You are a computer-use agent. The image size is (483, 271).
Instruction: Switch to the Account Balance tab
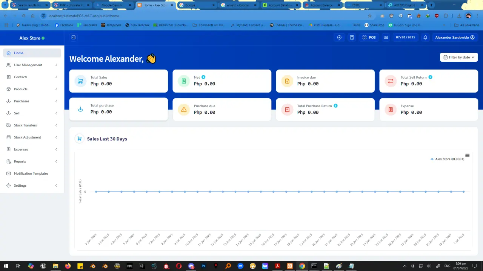pyautogui.click(x=322, y=5)
